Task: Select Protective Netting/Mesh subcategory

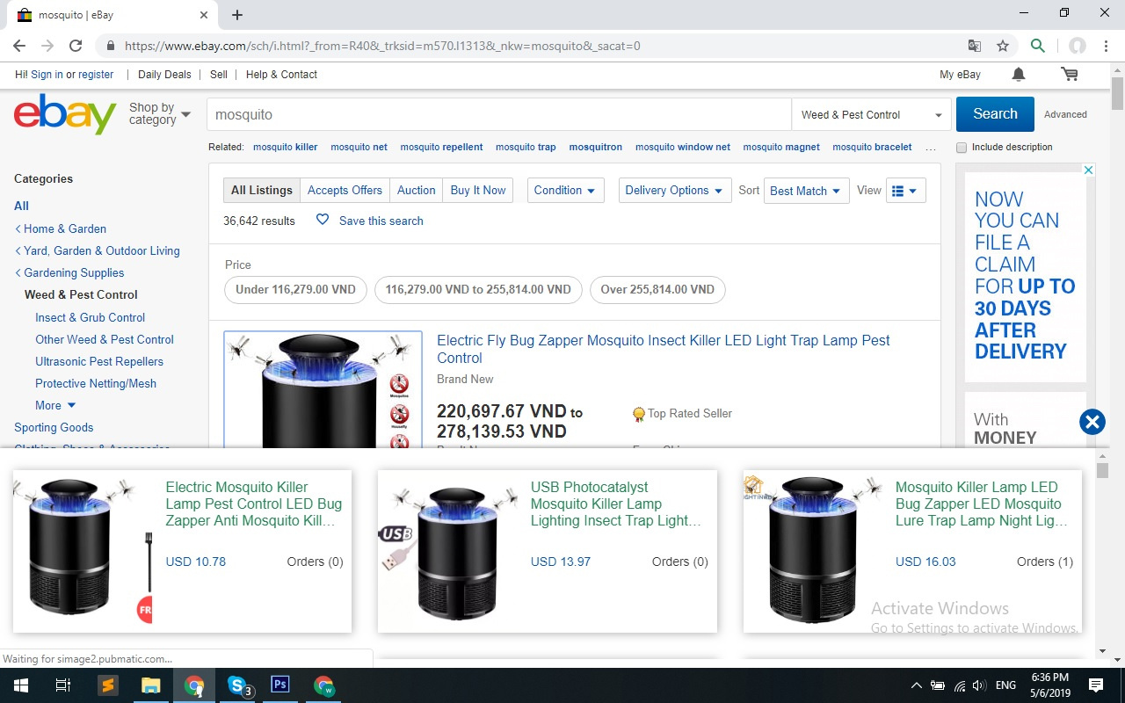Action: (96, 383)
